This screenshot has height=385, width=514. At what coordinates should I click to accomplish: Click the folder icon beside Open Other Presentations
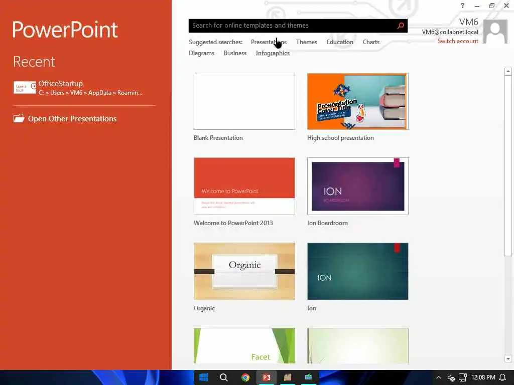19,118
